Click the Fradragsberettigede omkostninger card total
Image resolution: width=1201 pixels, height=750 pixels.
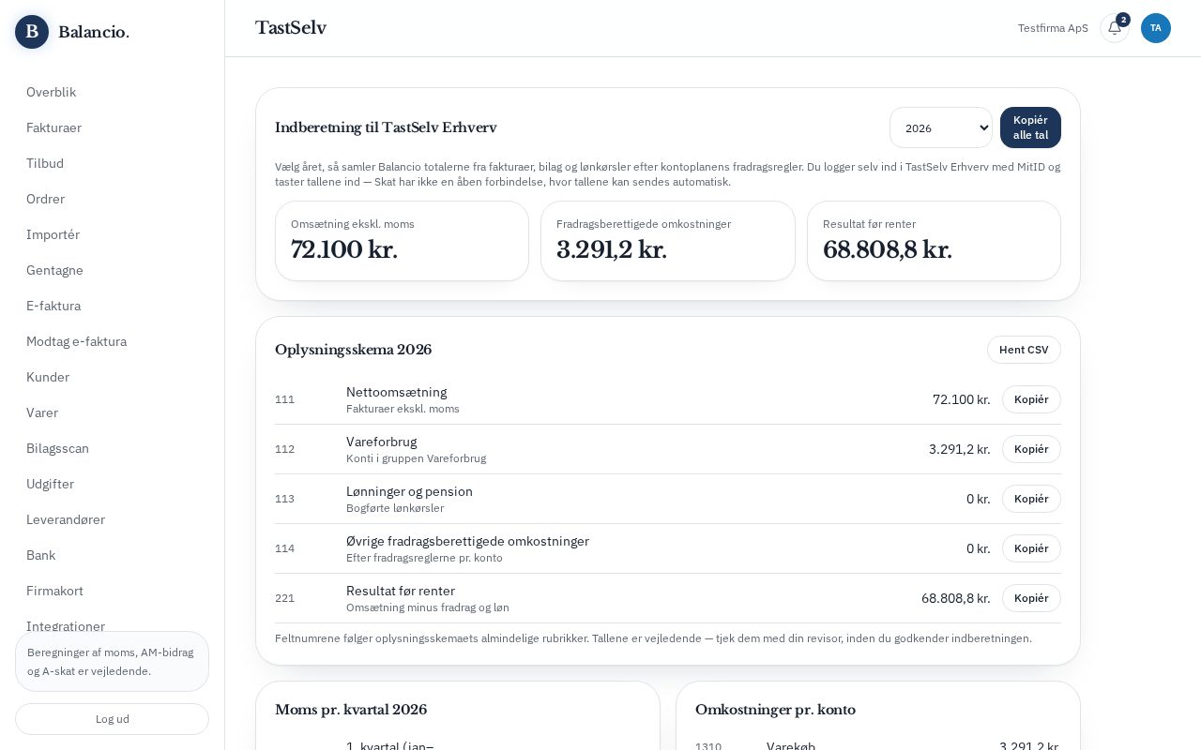(612, 250)
